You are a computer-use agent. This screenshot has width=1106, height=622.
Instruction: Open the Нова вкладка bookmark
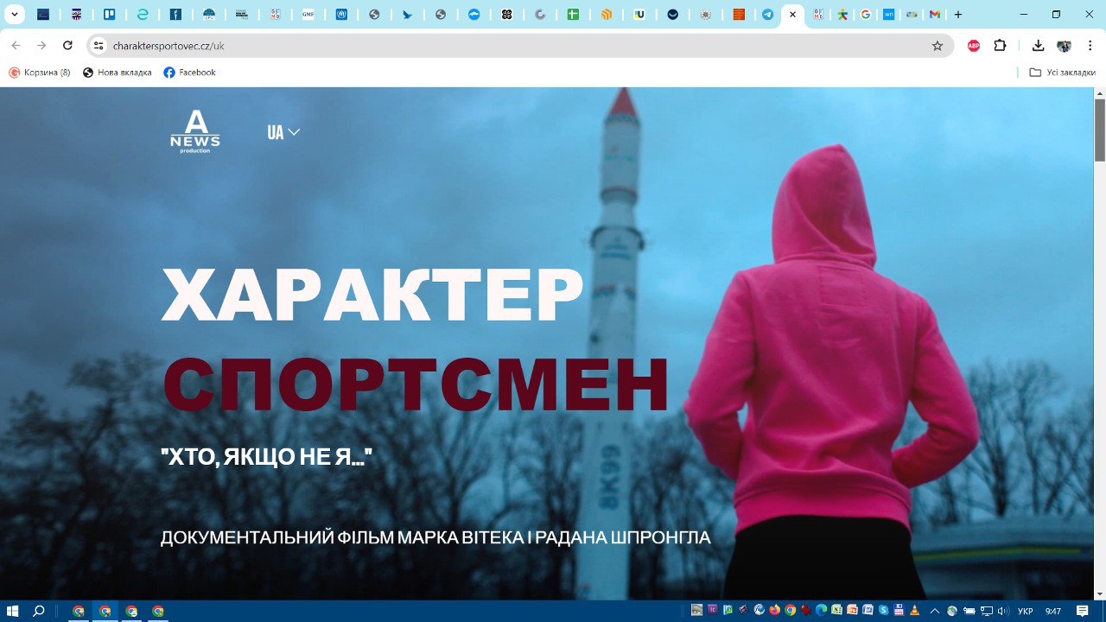[118, 73]
